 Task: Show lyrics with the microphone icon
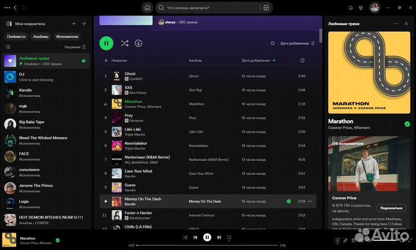pyautogui.click(x=345, y=240)
